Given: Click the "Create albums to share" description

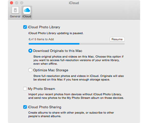Looking at the screenshot, I should (71, 114).
